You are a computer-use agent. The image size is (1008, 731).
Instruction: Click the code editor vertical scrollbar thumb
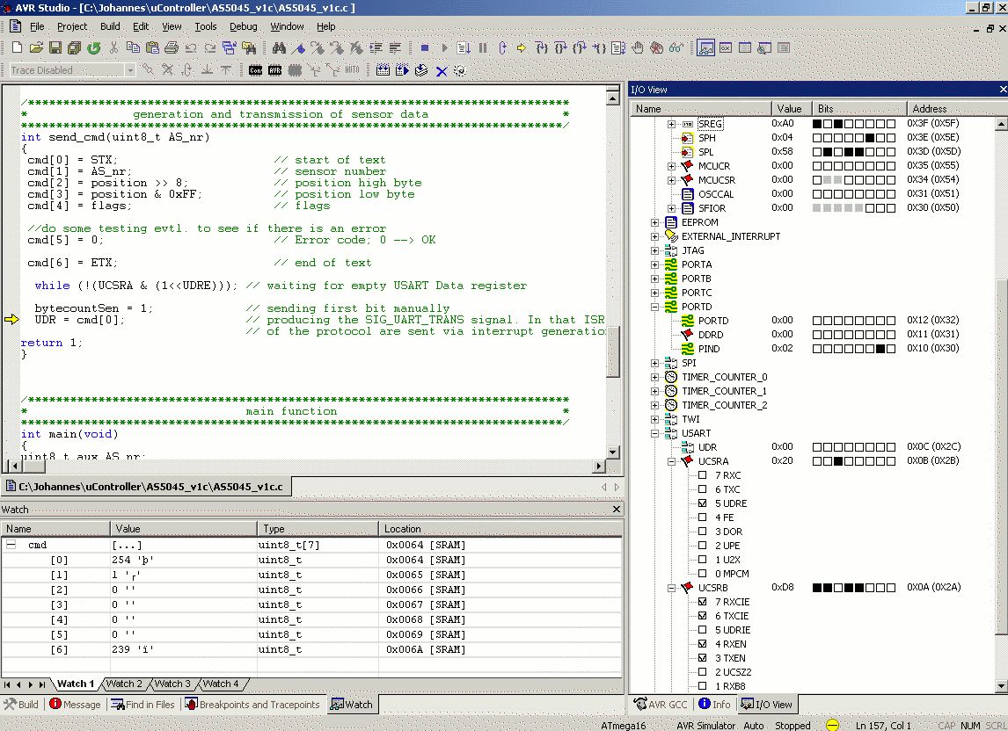(613, 351)
